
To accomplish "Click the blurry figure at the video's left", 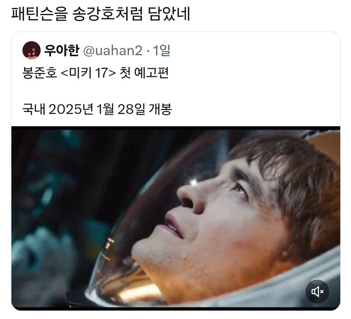I will pyautogui.click(x=43, y=257).
